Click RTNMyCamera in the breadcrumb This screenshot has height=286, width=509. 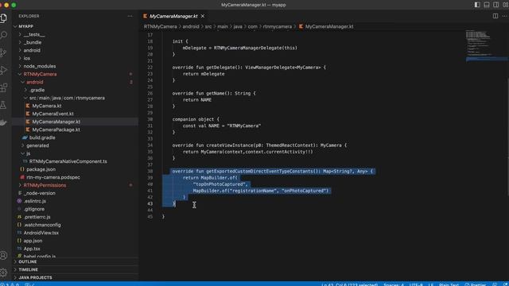[161, 26]
